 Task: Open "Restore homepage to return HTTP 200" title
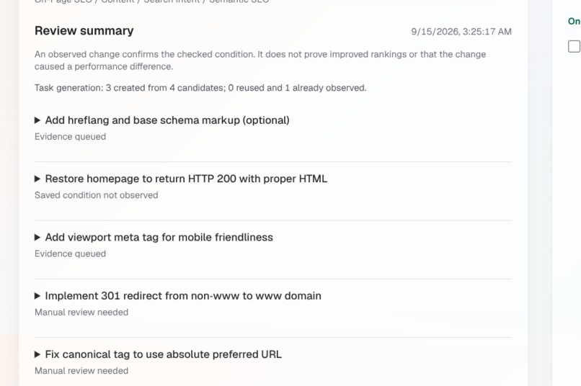186,179
